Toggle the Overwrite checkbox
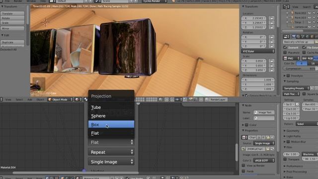 (x=285, y=47)
